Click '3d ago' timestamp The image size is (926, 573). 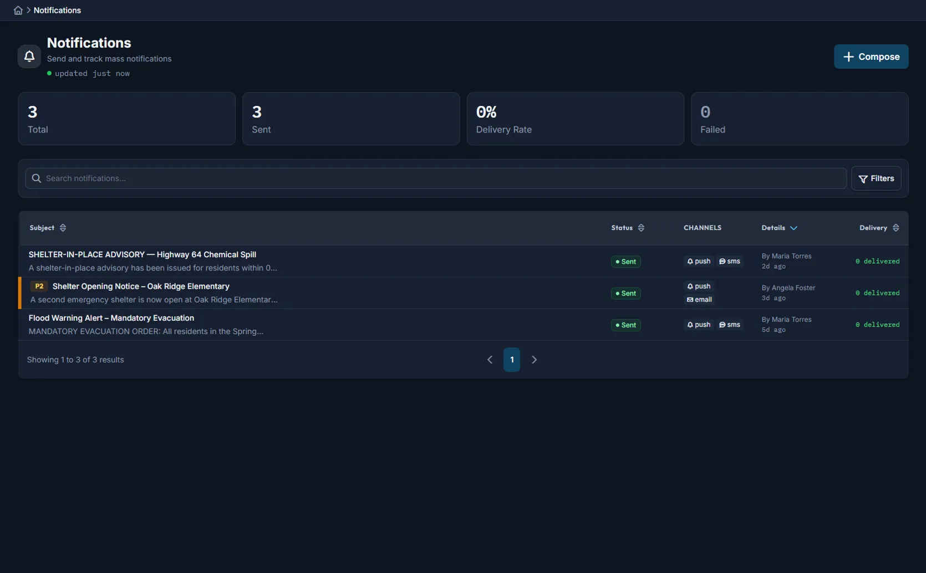tap(774, 298)
